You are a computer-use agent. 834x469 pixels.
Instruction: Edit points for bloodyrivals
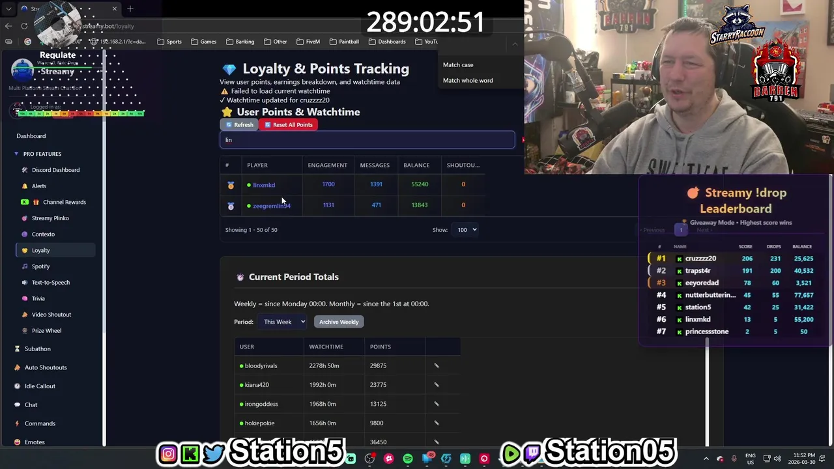point(437,366)
